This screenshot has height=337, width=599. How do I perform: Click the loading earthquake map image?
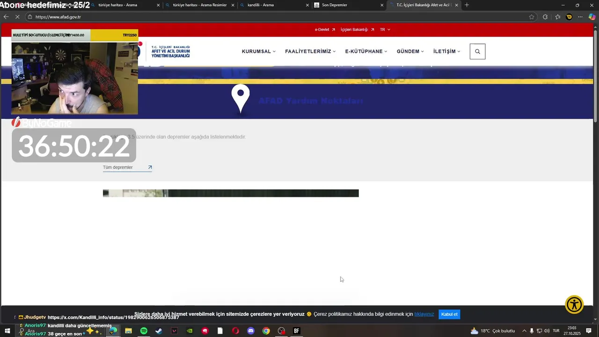(x=231, y=193)
